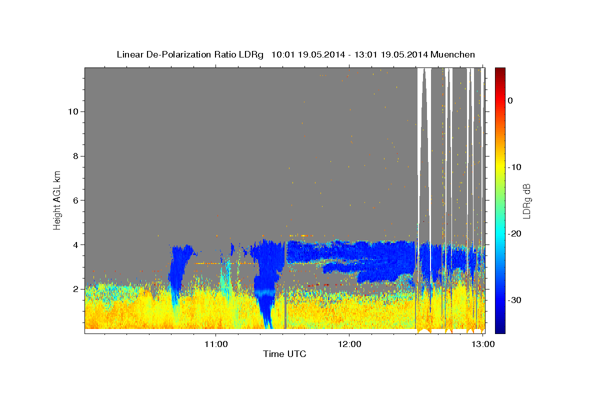Image resolution: width=600 pixels, height=400 pixels.
Task: Click the colorbar value '0'
Action: tap(510, 100)
